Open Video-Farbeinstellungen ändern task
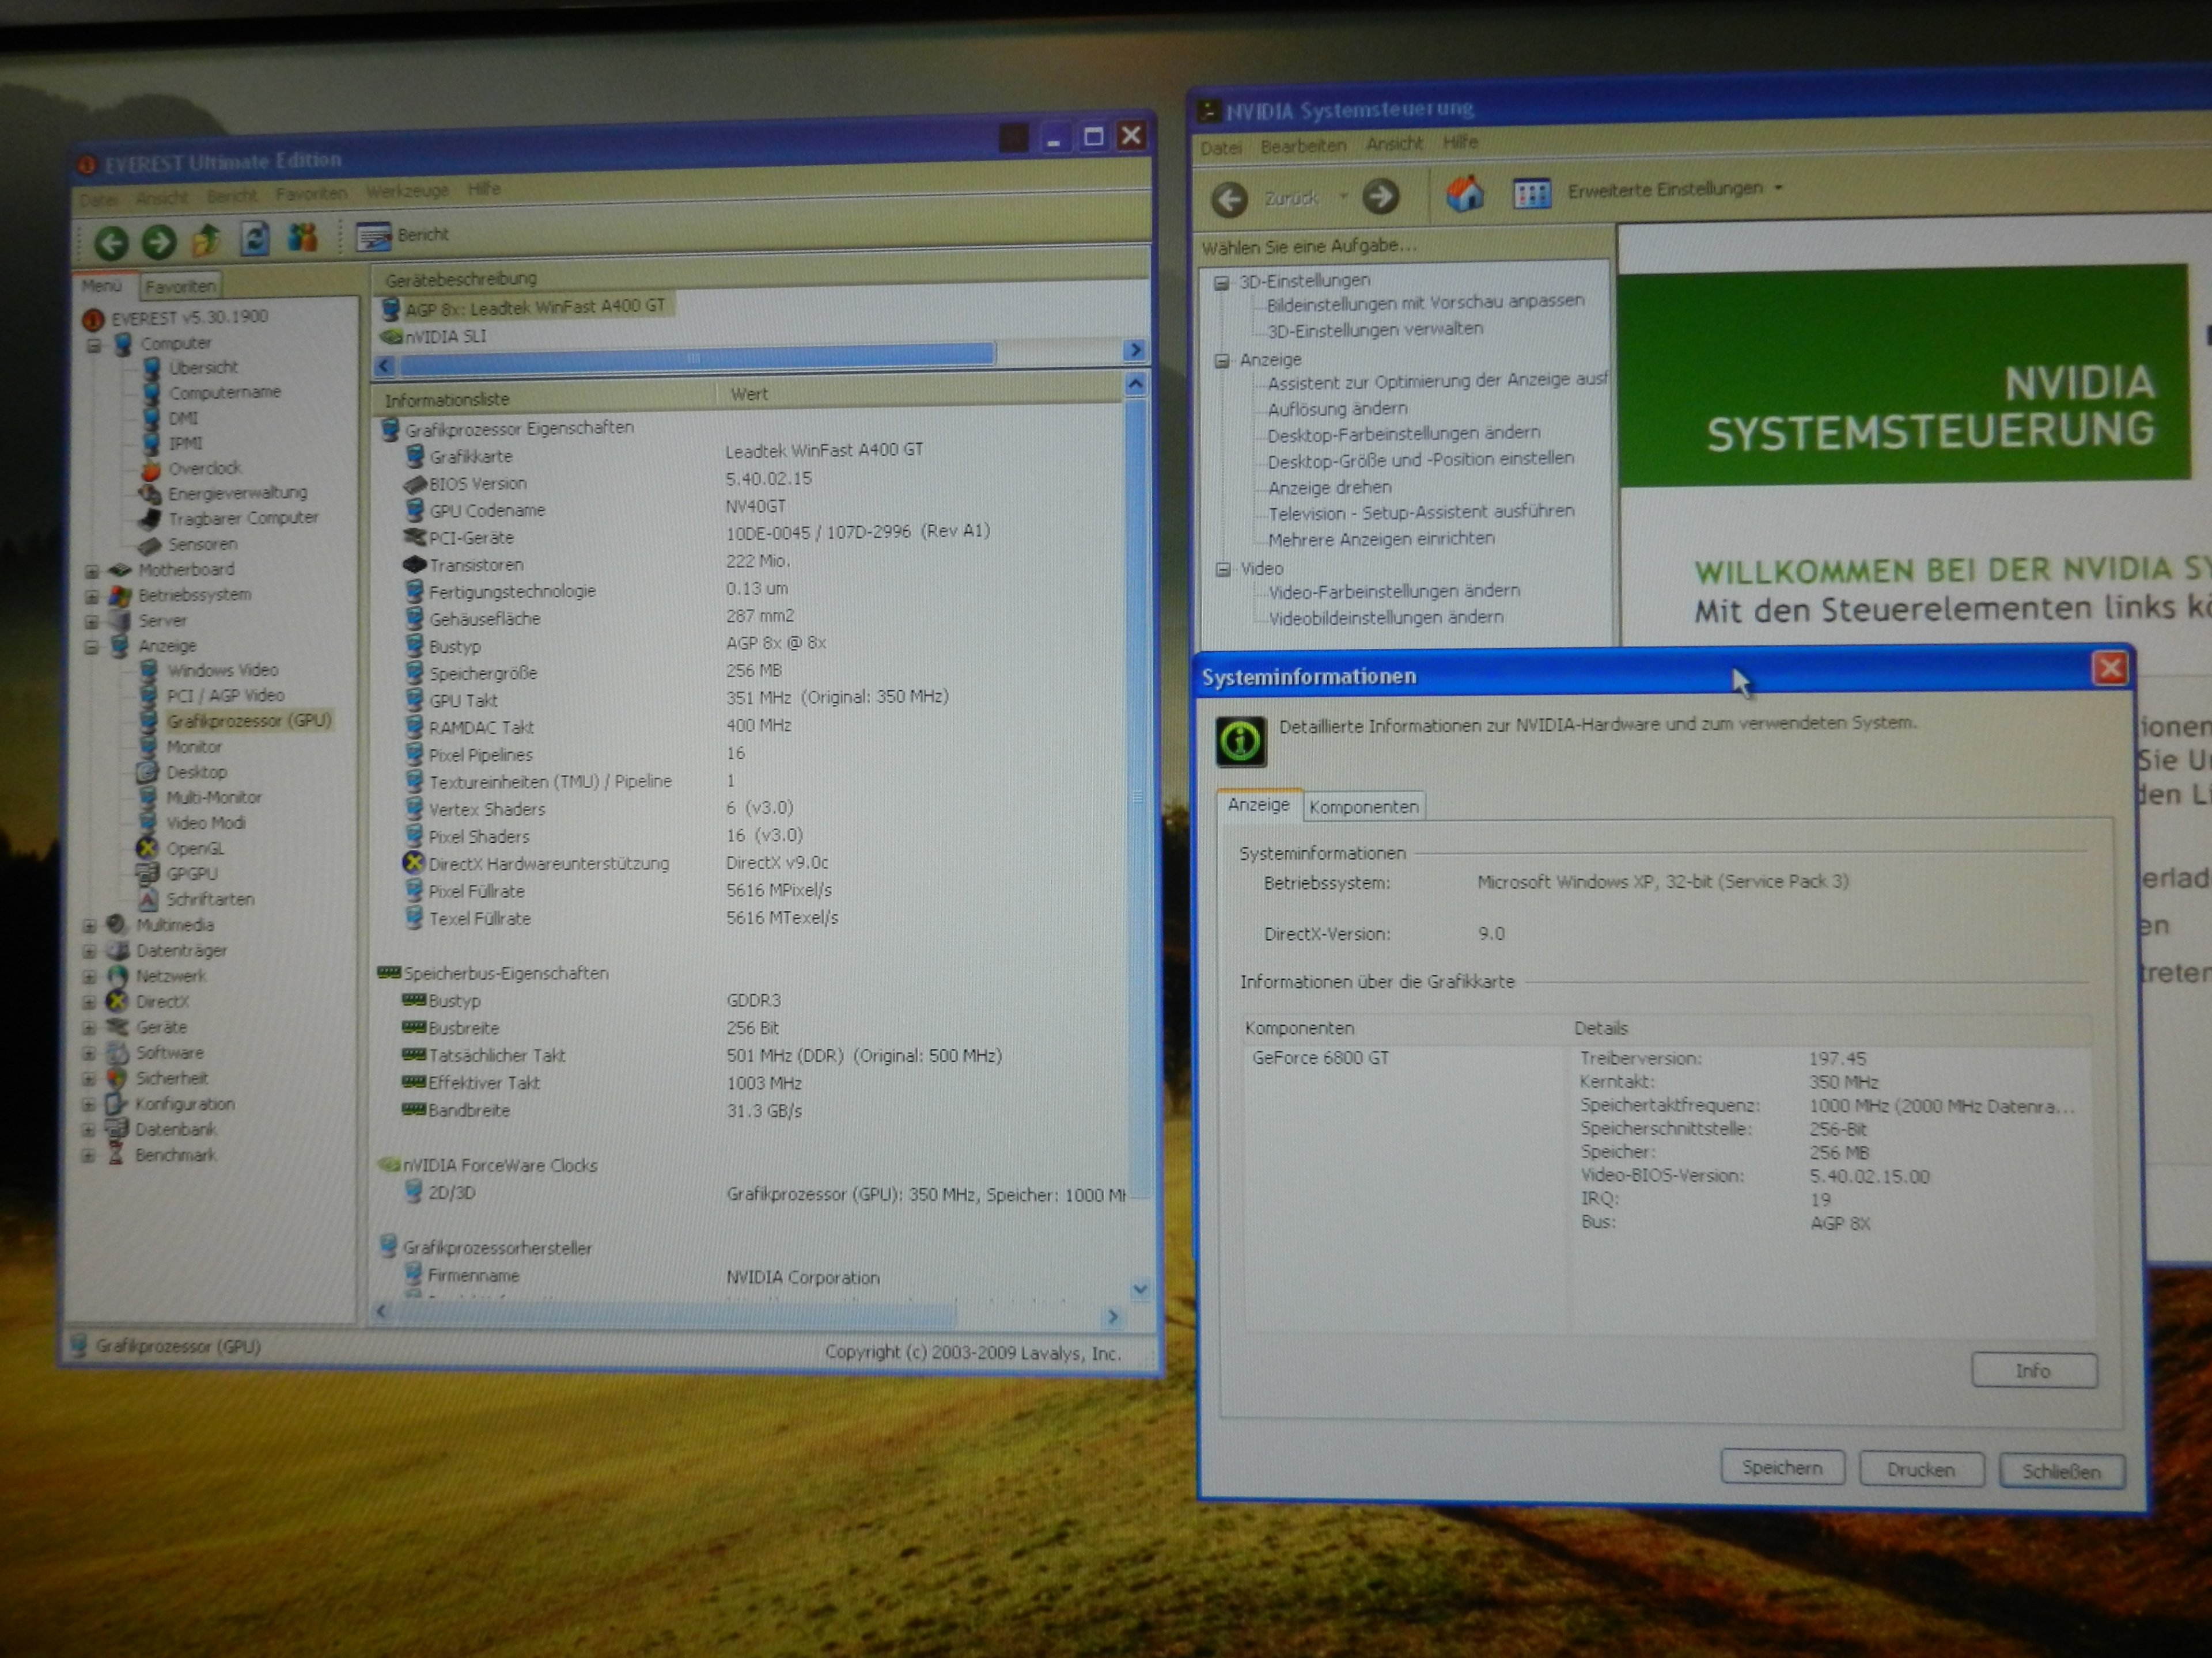This screenshot has height=1658, width=2212. point(1394,592)
